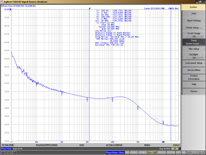206x155 pixels.
Task: Click the Phase Noise: Meas status indicator
Action: tap(115, 152)
